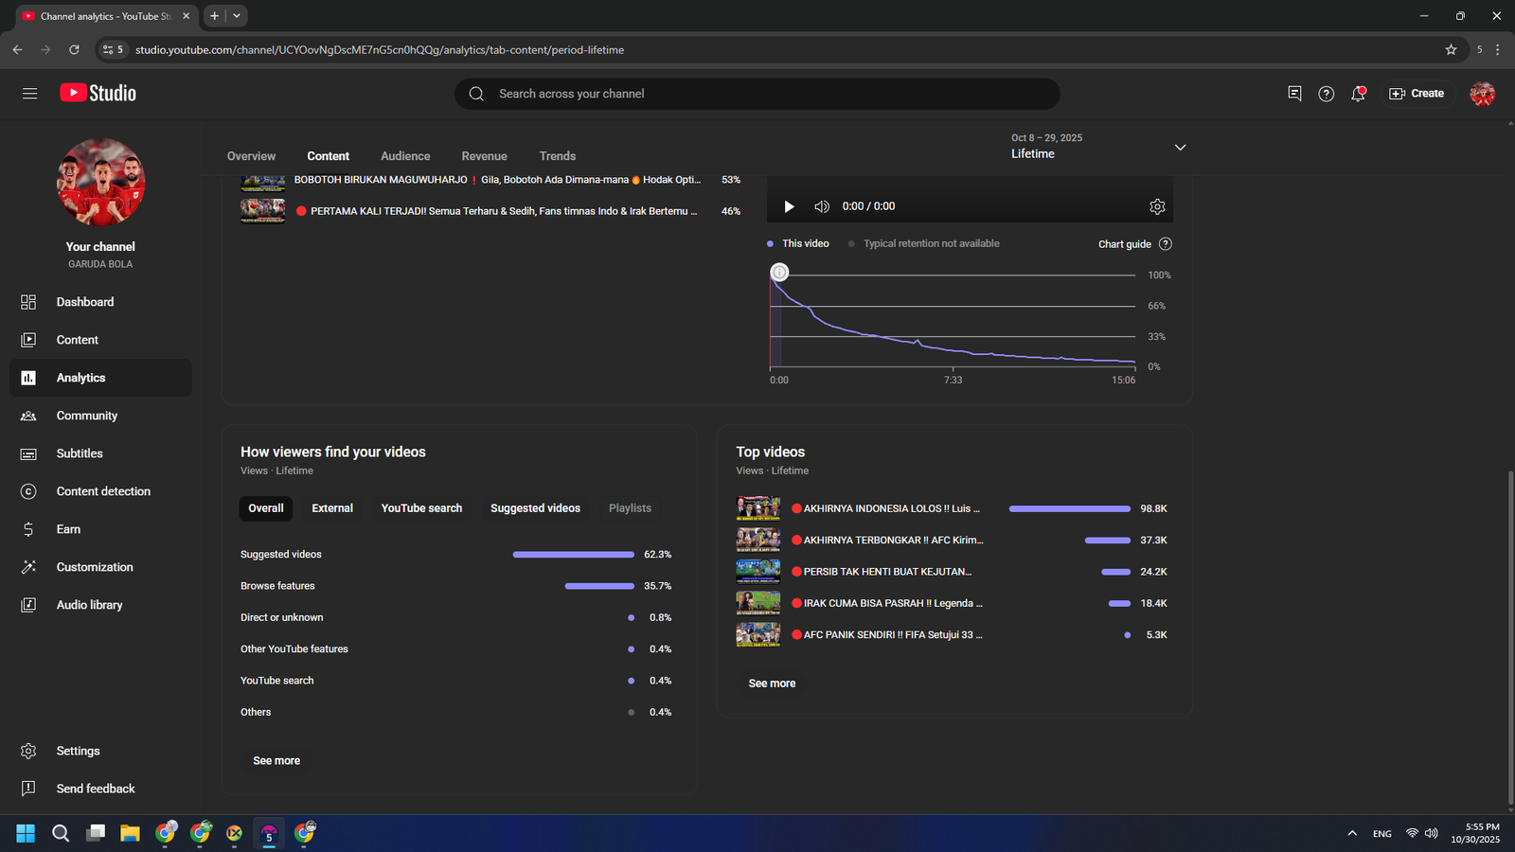Click the retention chart playhead marker
The width and height of the screenshot is (1515, 852).
click(779, 273)
